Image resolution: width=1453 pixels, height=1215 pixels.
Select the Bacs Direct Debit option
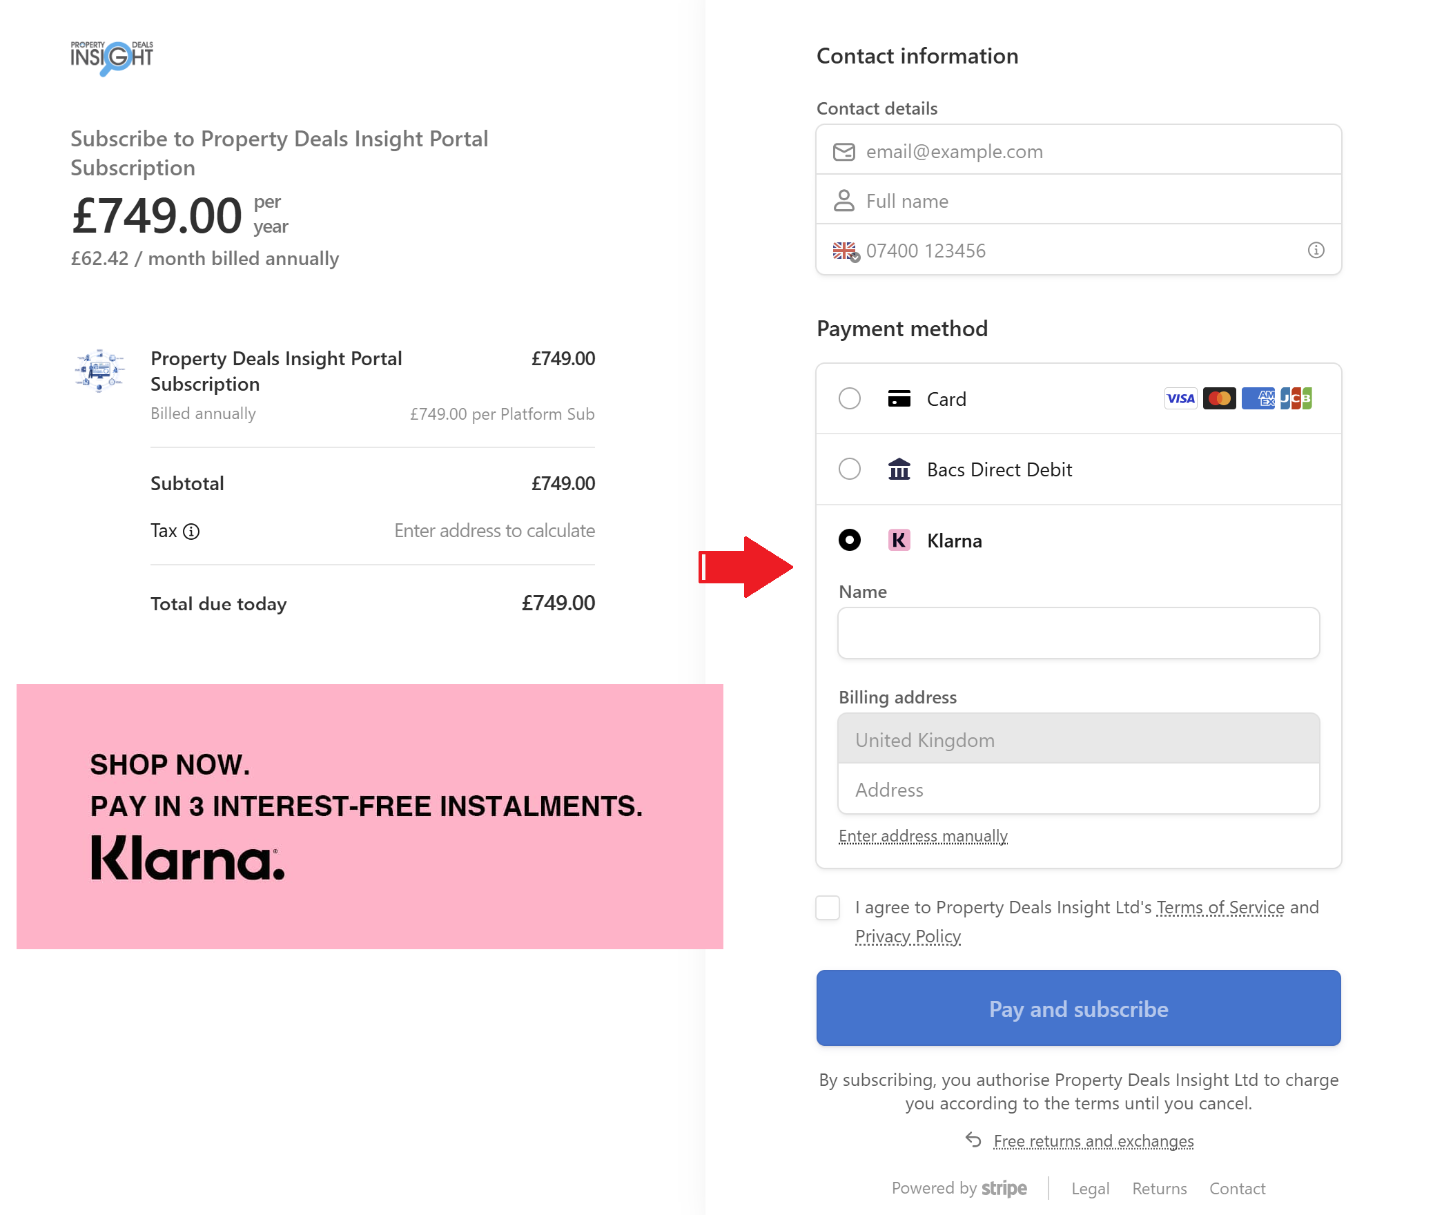pyautogui.click(x=849, y=470)
